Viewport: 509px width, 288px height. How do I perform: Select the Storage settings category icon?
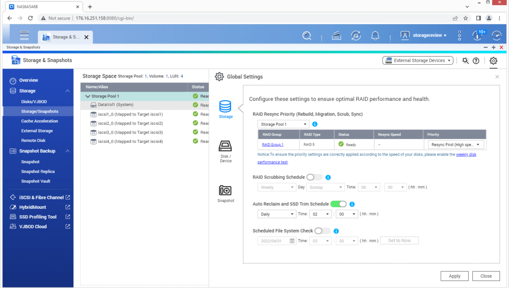coord(225,109)
